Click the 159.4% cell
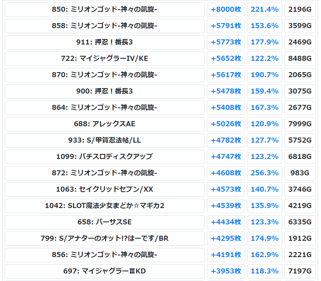 tap(264, 91)
